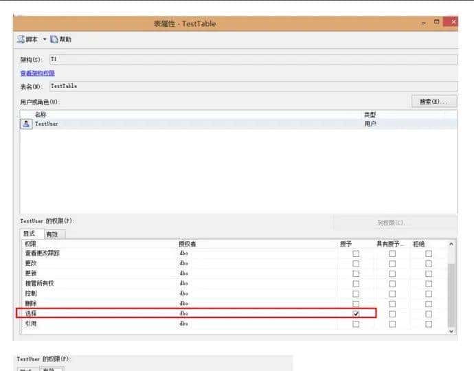This screenshot has height=371, width=474.
Task: Click the 搜索(E)... button
Action: (434, 102)
